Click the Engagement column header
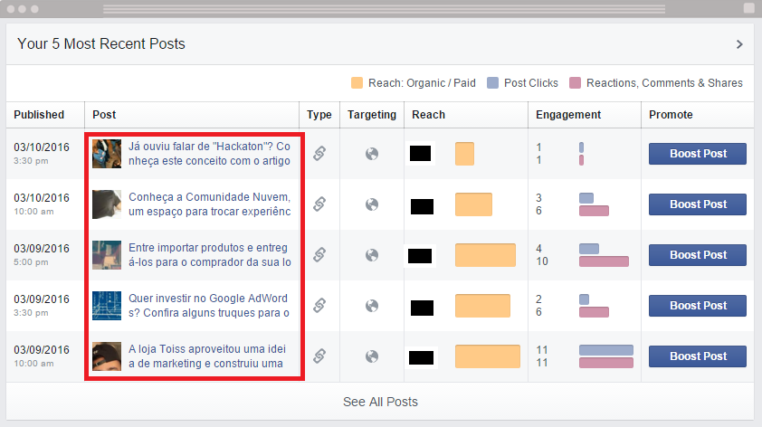The width and height of the screenshot is (762, 427). pyautogui.click(x=568, y=115)
